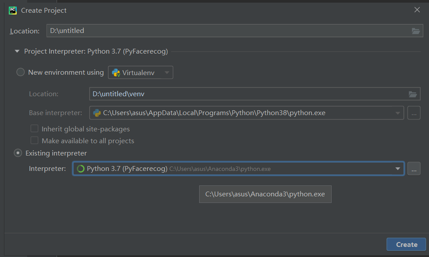The image size is (429, 257).
Task: Select the New environment using radio button
Action: tap(20, 72)
